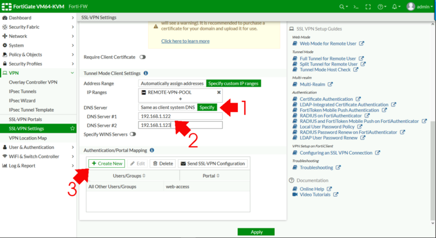The height and width of the screenshot is (238, 436).
Task: Select Same as client system DNS option
Action: [167, 107]
